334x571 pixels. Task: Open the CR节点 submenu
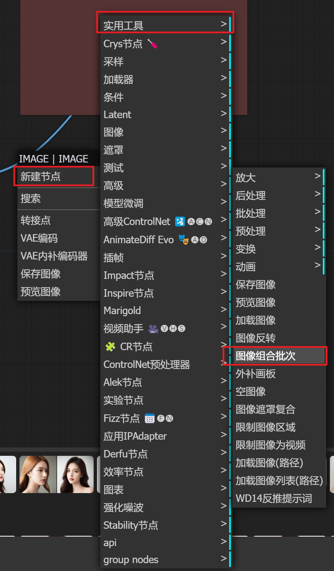tap(166, 346)
